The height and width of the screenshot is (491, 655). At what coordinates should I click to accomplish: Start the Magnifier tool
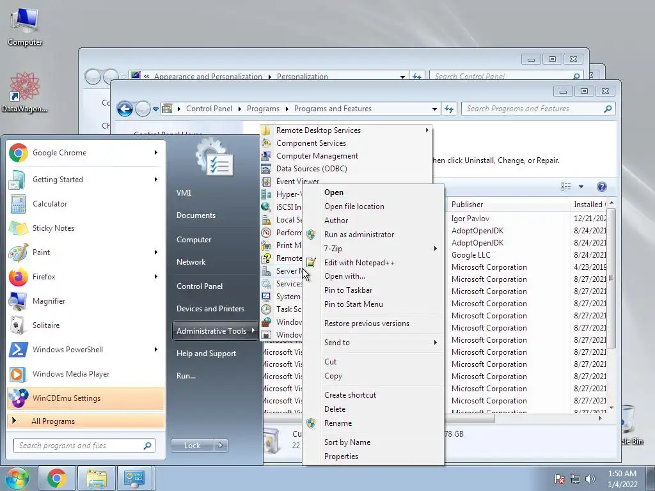pos(86,301)
